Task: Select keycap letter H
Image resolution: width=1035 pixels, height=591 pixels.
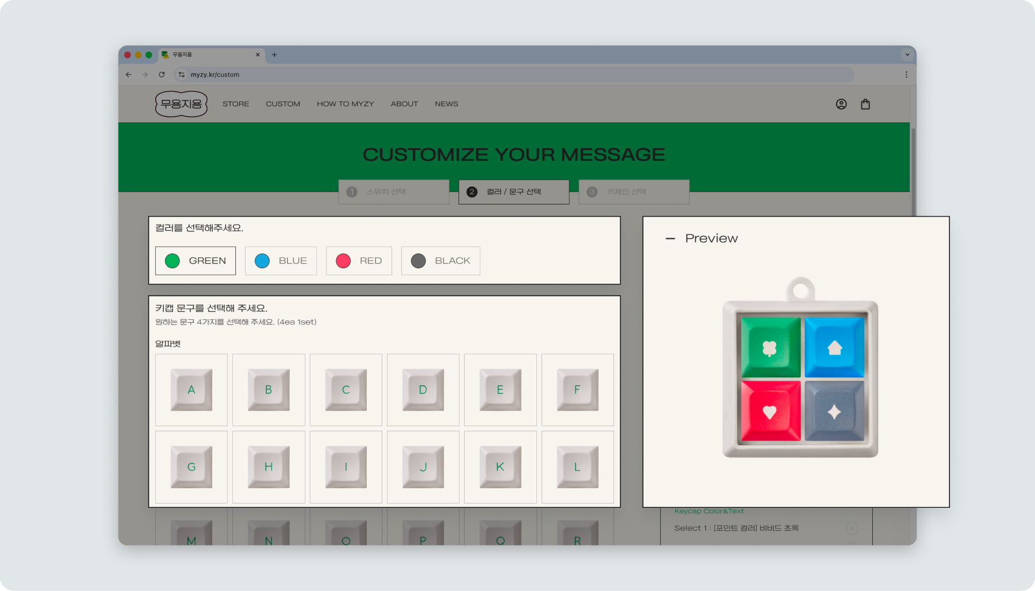Action: click(269, 467)
